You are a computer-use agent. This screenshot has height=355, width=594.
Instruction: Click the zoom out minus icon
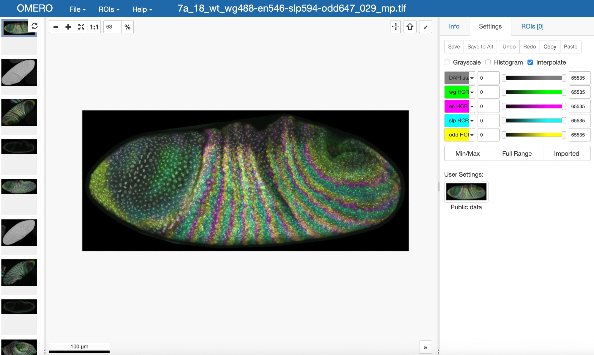pyautogui.click(x=56, y=27)
